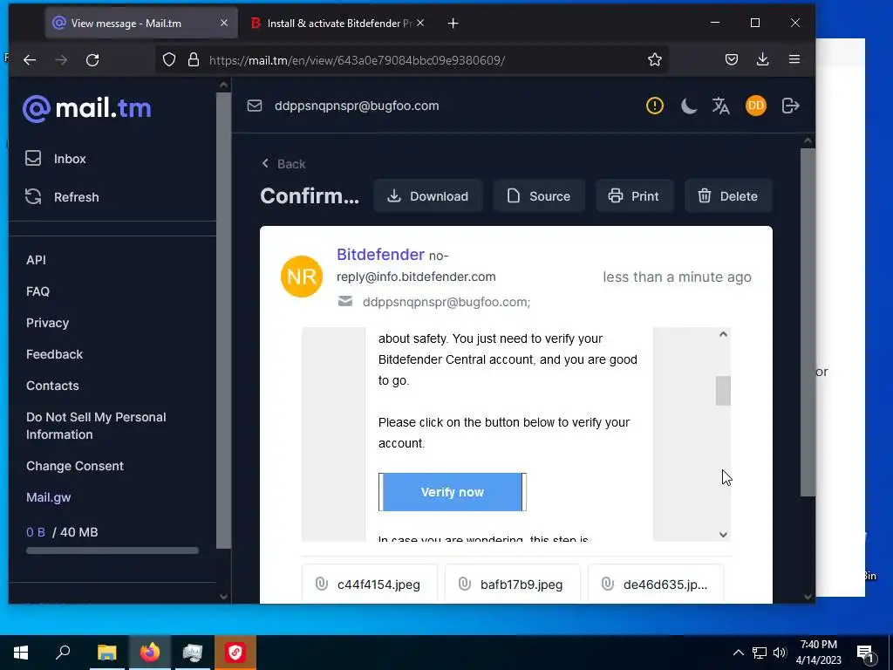Go back in browser history

point(30,60)
